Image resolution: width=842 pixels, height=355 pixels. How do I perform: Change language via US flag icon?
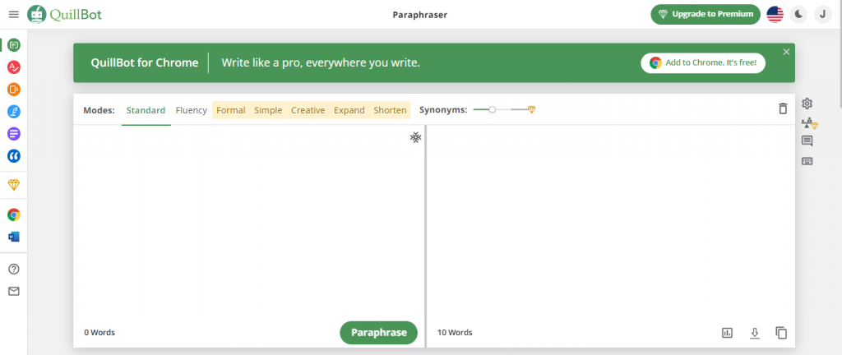(775, 15)
